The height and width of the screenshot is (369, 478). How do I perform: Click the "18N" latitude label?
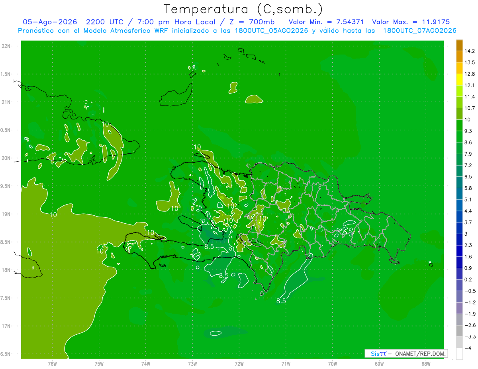coord(6,270)
